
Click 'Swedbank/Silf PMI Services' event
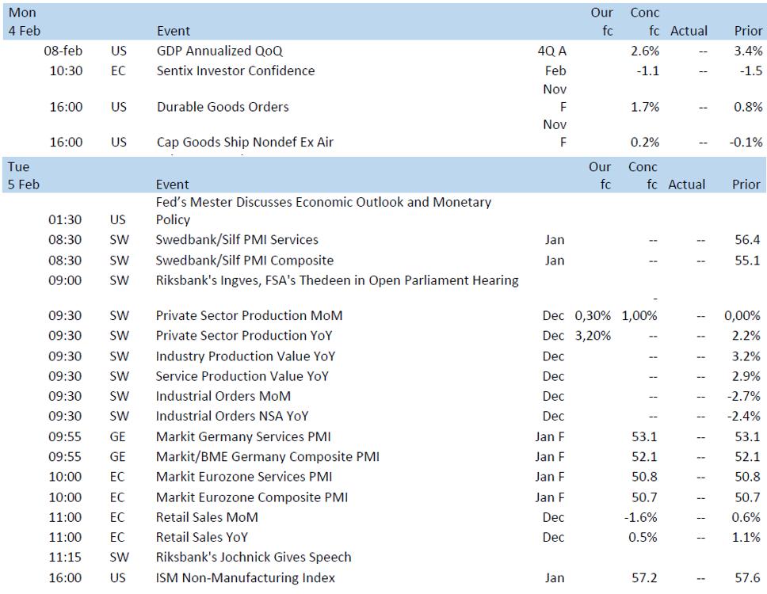237,239
